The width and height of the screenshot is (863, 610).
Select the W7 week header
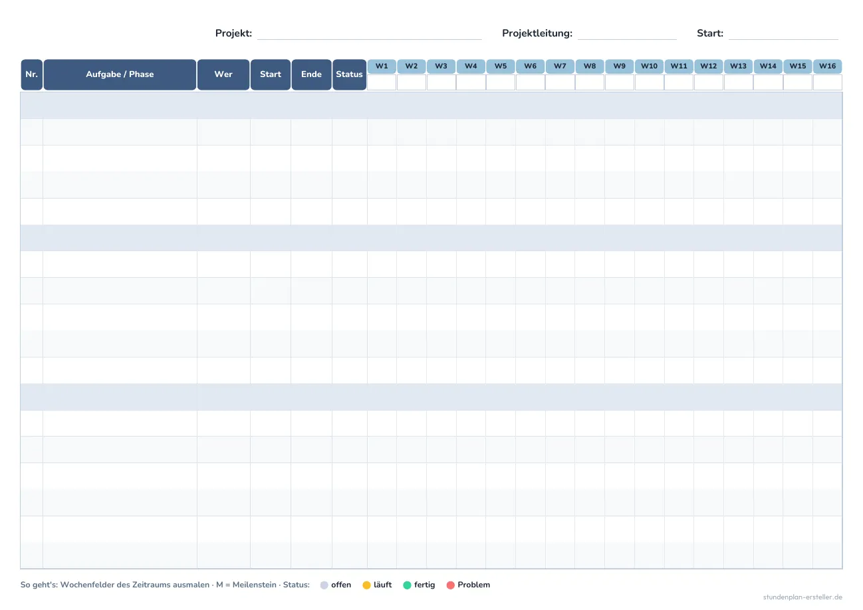click(560, 66)
